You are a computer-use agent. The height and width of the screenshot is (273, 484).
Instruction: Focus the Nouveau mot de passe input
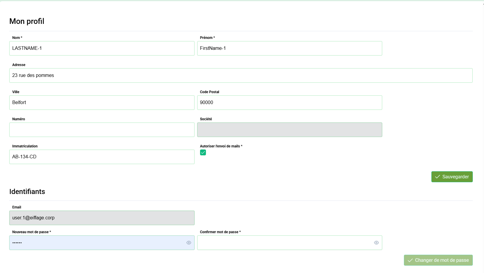pyautogui.click(x=98, y=243)
